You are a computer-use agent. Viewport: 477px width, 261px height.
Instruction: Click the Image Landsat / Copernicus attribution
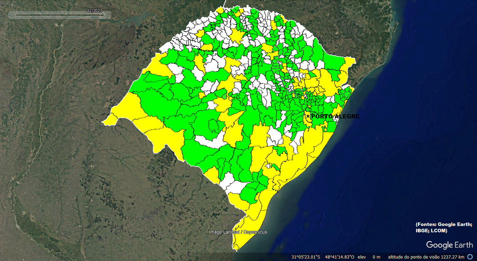click(238, 232)
